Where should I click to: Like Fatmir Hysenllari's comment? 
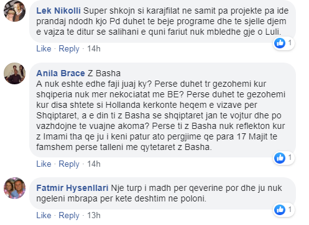[44, 216]
